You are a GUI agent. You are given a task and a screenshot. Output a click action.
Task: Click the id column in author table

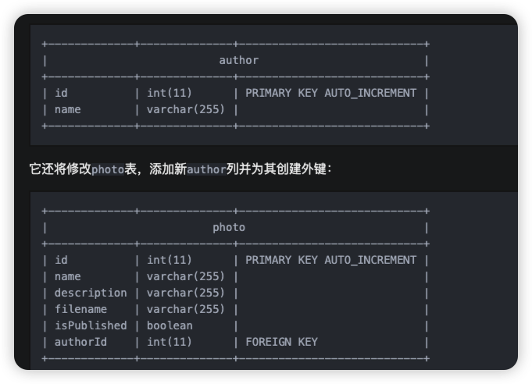pyautogui.click(x=61, y=93)
